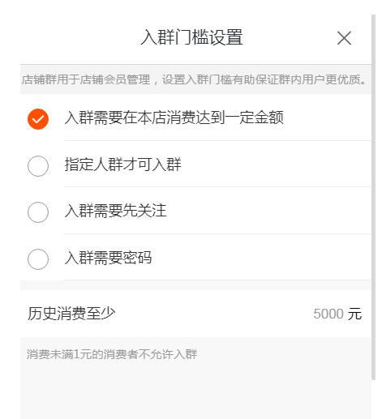The width and height of the screenshot is (386, 419).
Task: Click the 元 currency unit label
Action: coord(354,314)
